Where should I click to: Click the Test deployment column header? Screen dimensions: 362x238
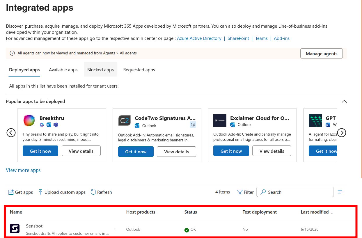point(260,212)
